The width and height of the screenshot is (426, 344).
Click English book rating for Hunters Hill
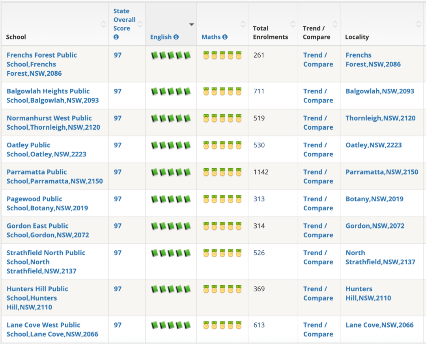[x=171, y=289]
